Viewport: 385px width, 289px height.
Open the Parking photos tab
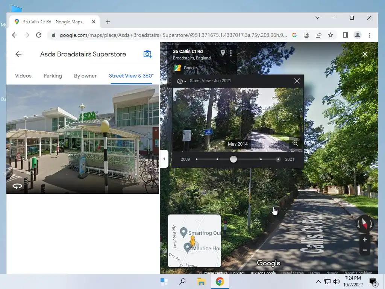click(53, 76)
